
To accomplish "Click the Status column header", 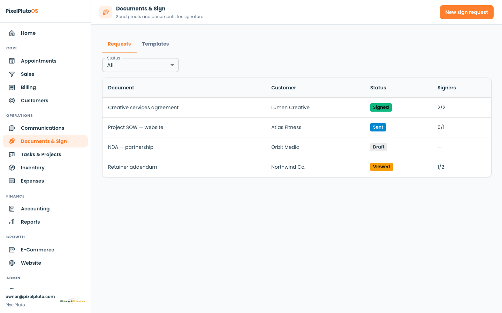I will pos(378,88).
